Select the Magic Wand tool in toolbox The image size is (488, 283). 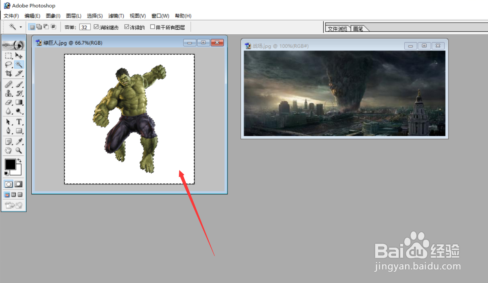click(x=19, y=64)
